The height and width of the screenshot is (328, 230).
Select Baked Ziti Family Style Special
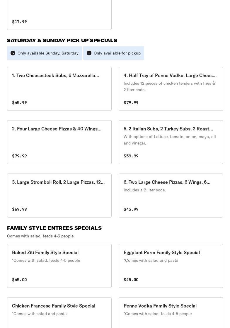click(x=59, y=266)
